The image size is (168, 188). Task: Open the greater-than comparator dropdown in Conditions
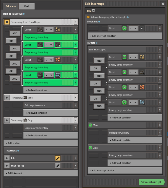[132, 28]
